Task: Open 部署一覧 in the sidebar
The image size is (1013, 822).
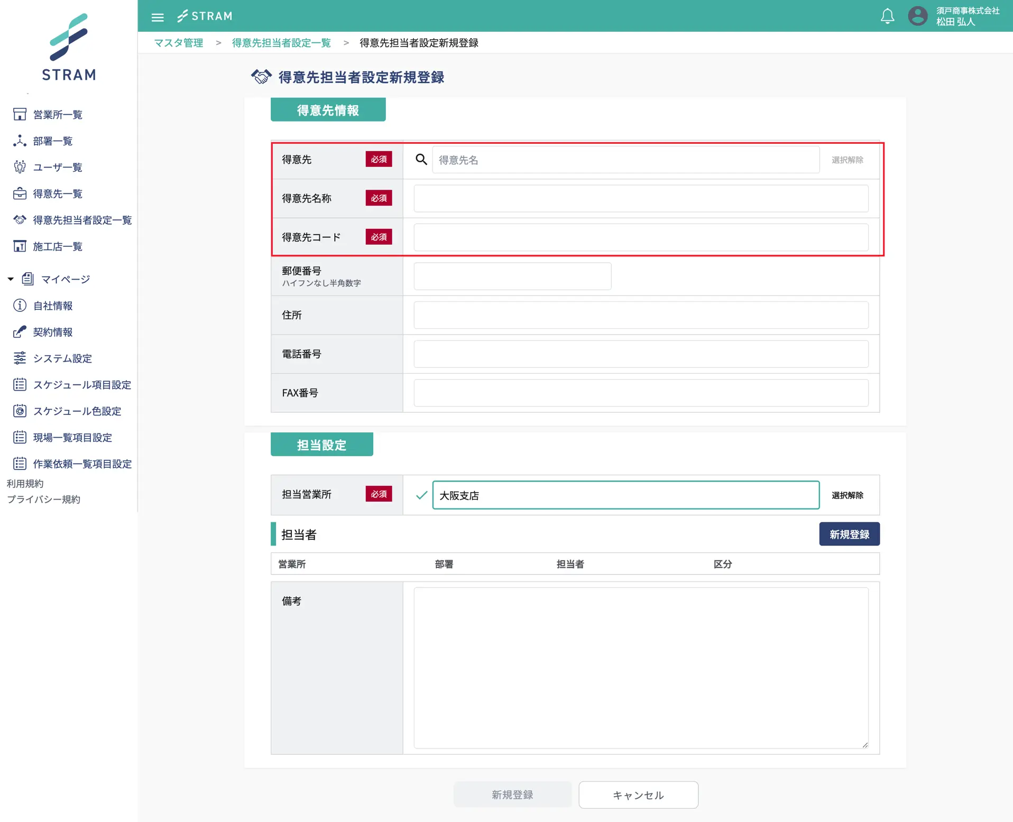Action: (x=52, y=141)
